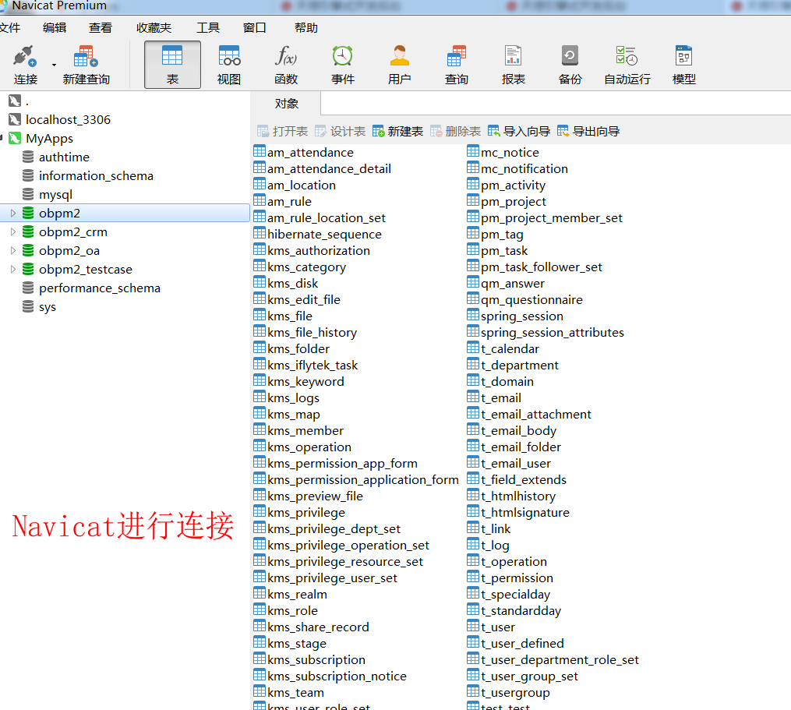This screenshot has width=791, height=710.
Task: Open the 报表 reports toolbar icon
Action: (513, 56)
